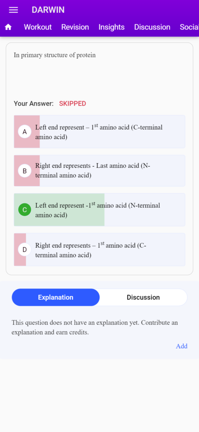Select the green option C badge
Screen dimensions: 199x432
pos(24,210)
